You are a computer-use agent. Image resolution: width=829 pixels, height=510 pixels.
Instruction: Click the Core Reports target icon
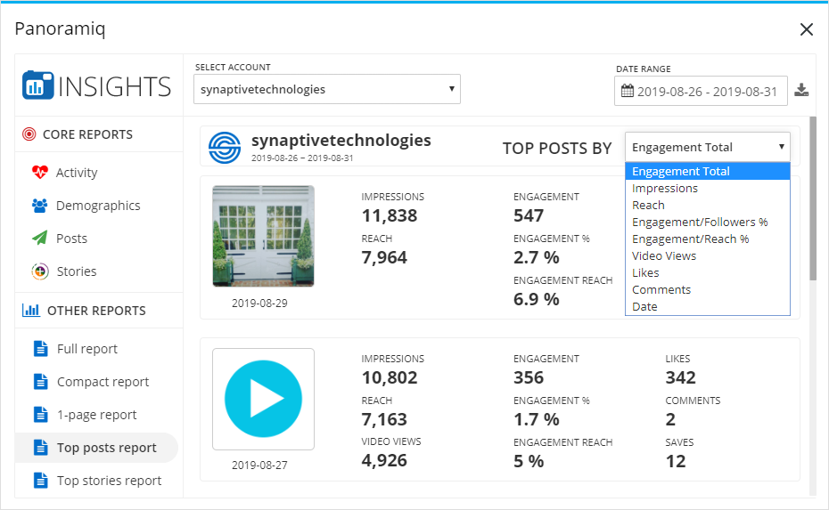(29, 134)
